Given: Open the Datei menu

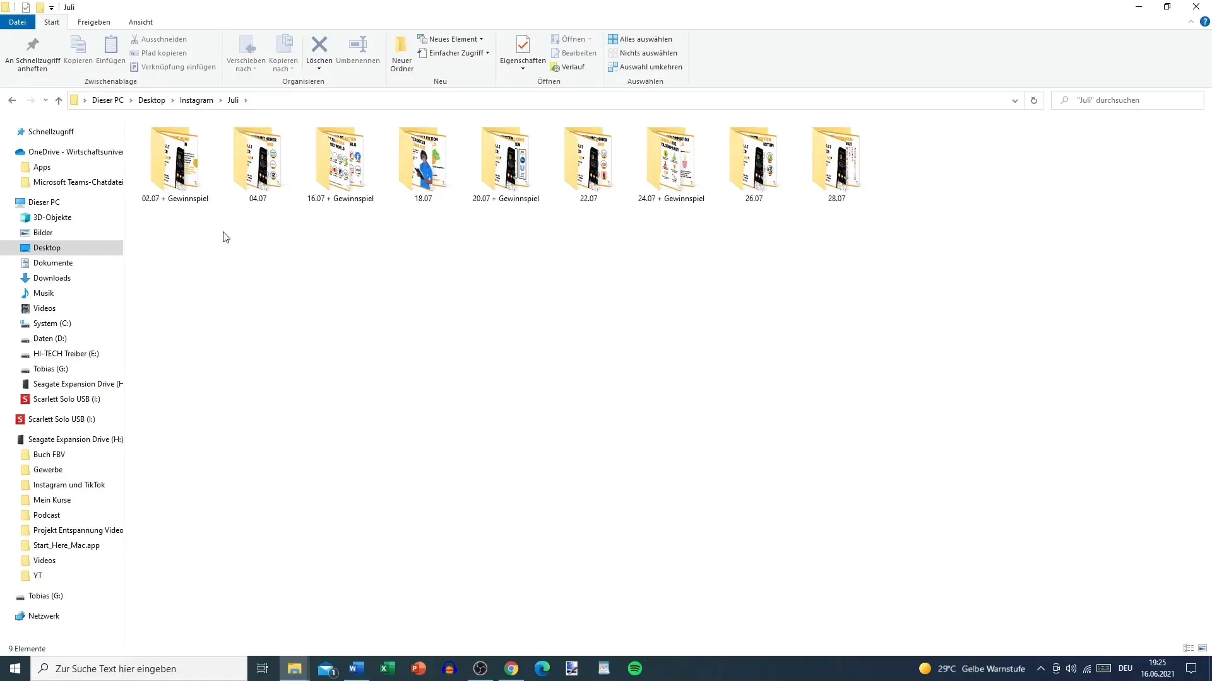Looking at the screenshot, I should 16,21.
